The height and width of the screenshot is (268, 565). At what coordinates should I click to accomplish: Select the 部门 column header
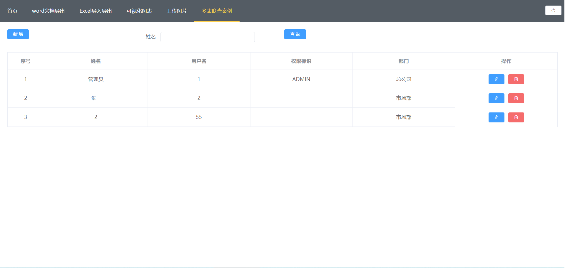tap(403, 61)
